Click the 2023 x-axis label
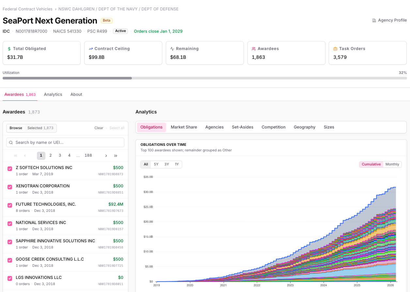This screenshot has width=410, height=292. tap(290, 285)
